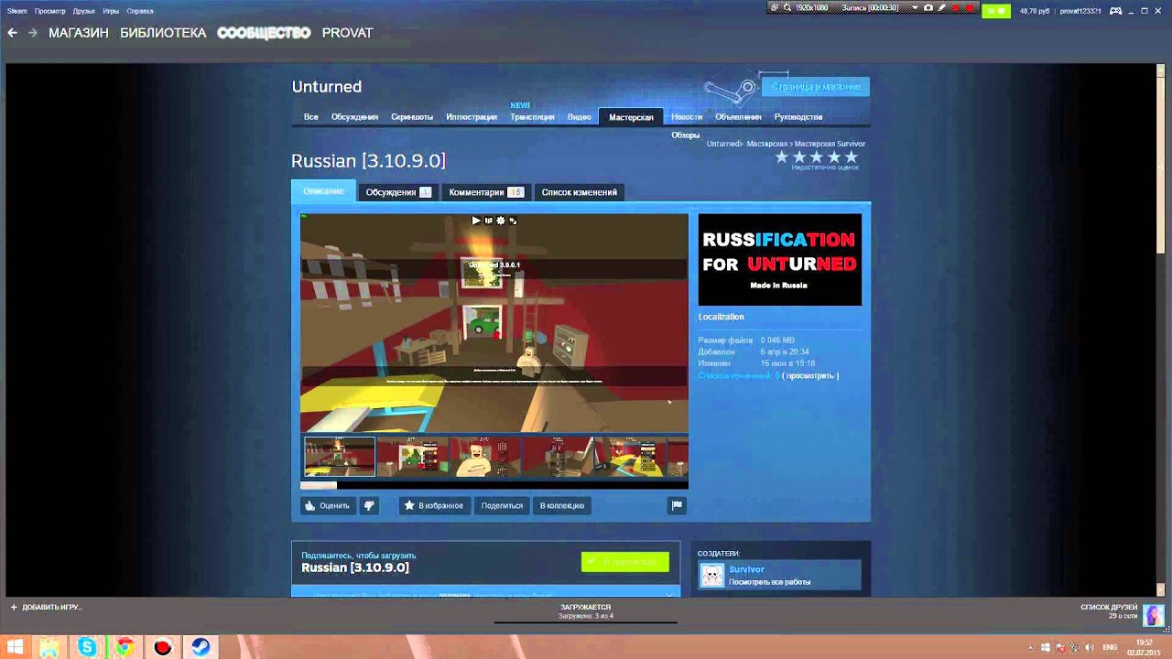Open the БИБЛИОТЕКА section
The height and width of the screenshot is (659, 1172).
point(163,33)
